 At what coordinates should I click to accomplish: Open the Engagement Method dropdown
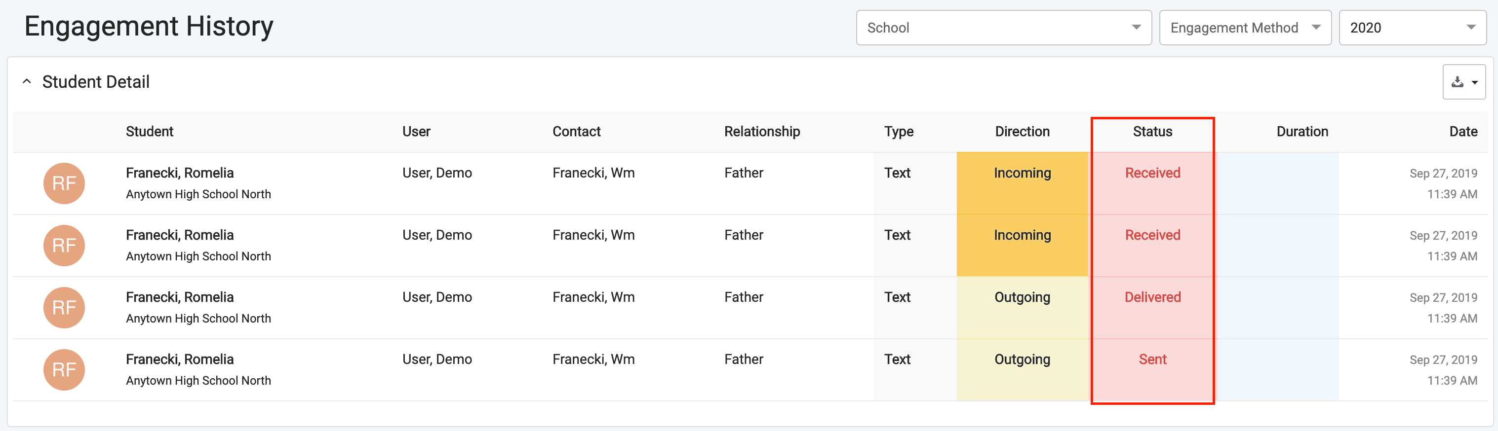(1245, 27)
